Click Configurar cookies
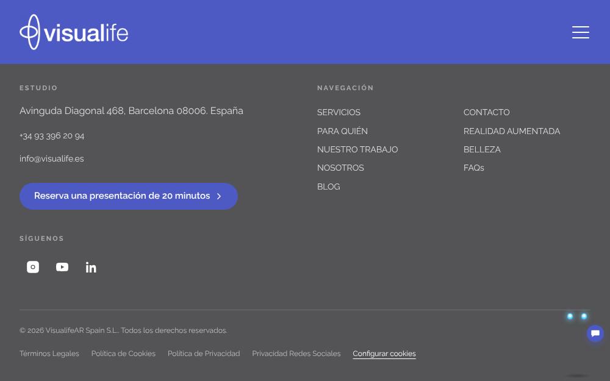This screenshot has height=381, width=610. [x=384, y=354]
